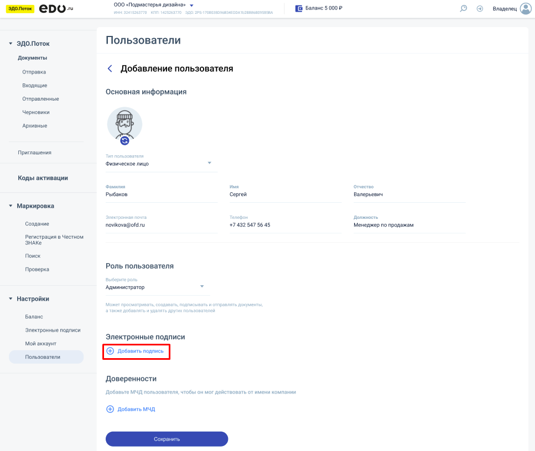The image size is (535, 451).
Task: Open the owner profile avatar icon
Action: point(525,8)
